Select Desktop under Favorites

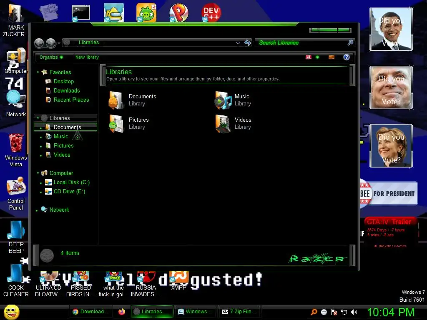tap(63, 81)
